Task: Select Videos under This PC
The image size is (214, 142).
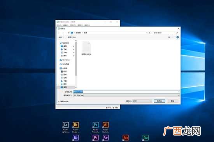Action: pos(64,72)
